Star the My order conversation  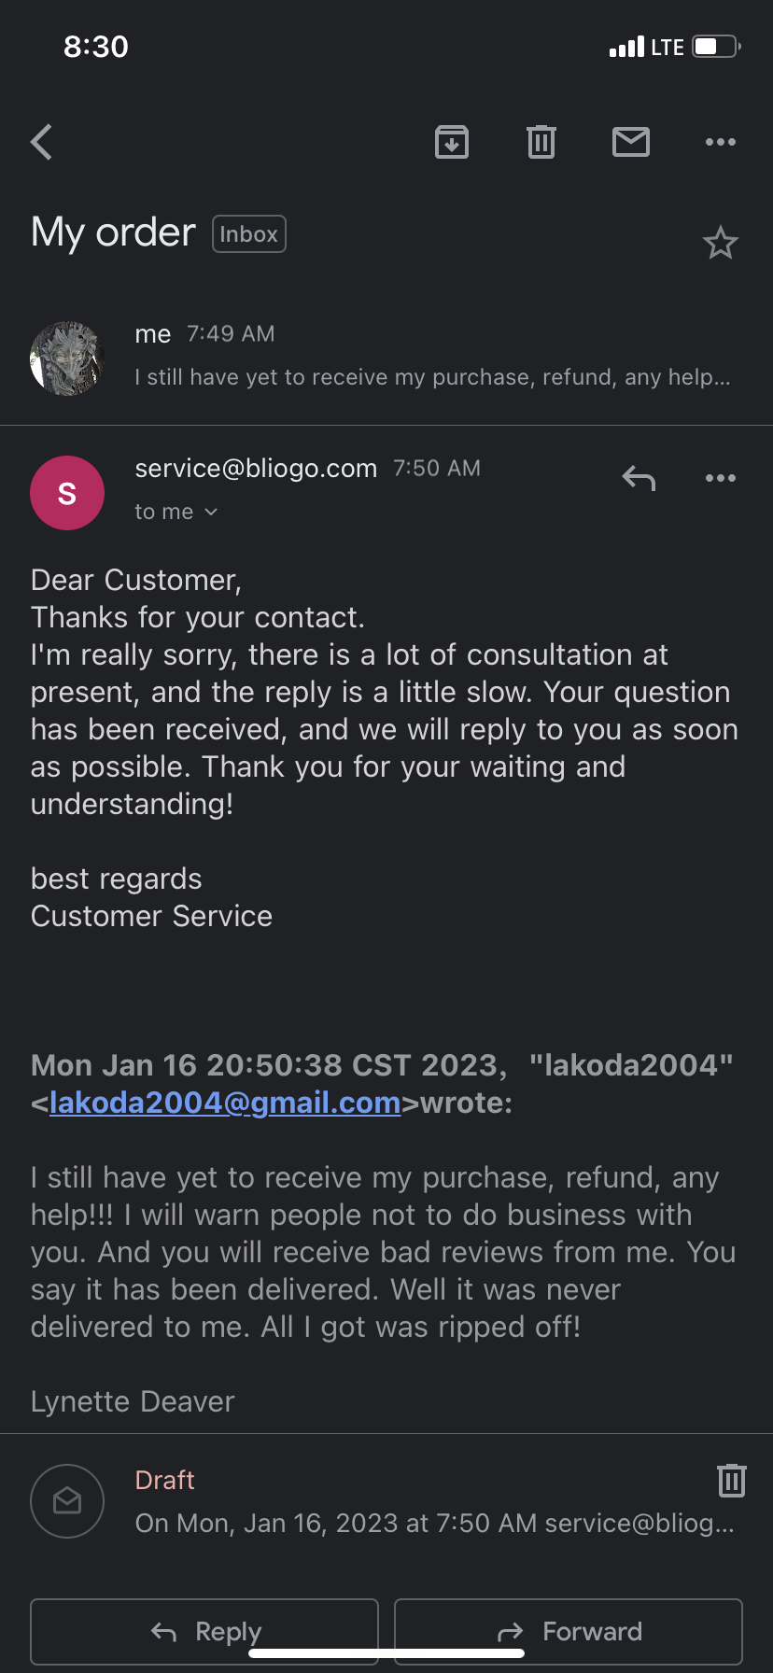pyautogui.click(x=720, y=243)
